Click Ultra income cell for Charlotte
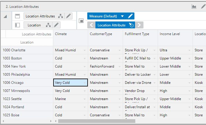The width and height of the screenshot is (206, 125). click(x=175, y=50)
